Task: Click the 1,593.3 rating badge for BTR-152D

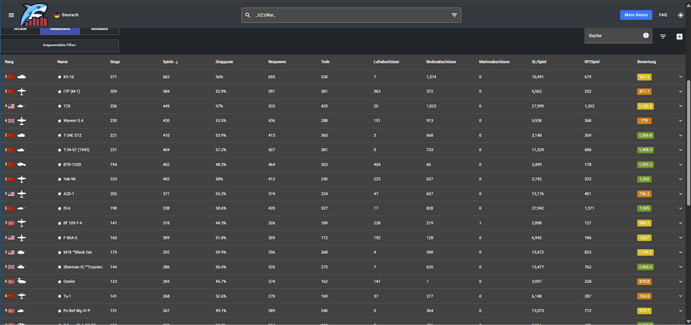Action: point(644,165)
